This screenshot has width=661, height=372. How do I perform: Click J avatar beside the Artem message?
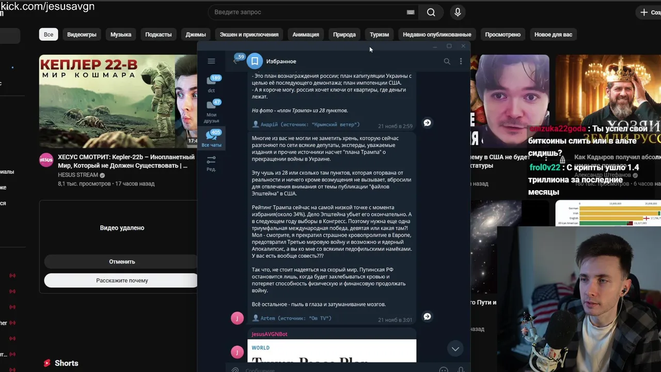coord(237,318)
